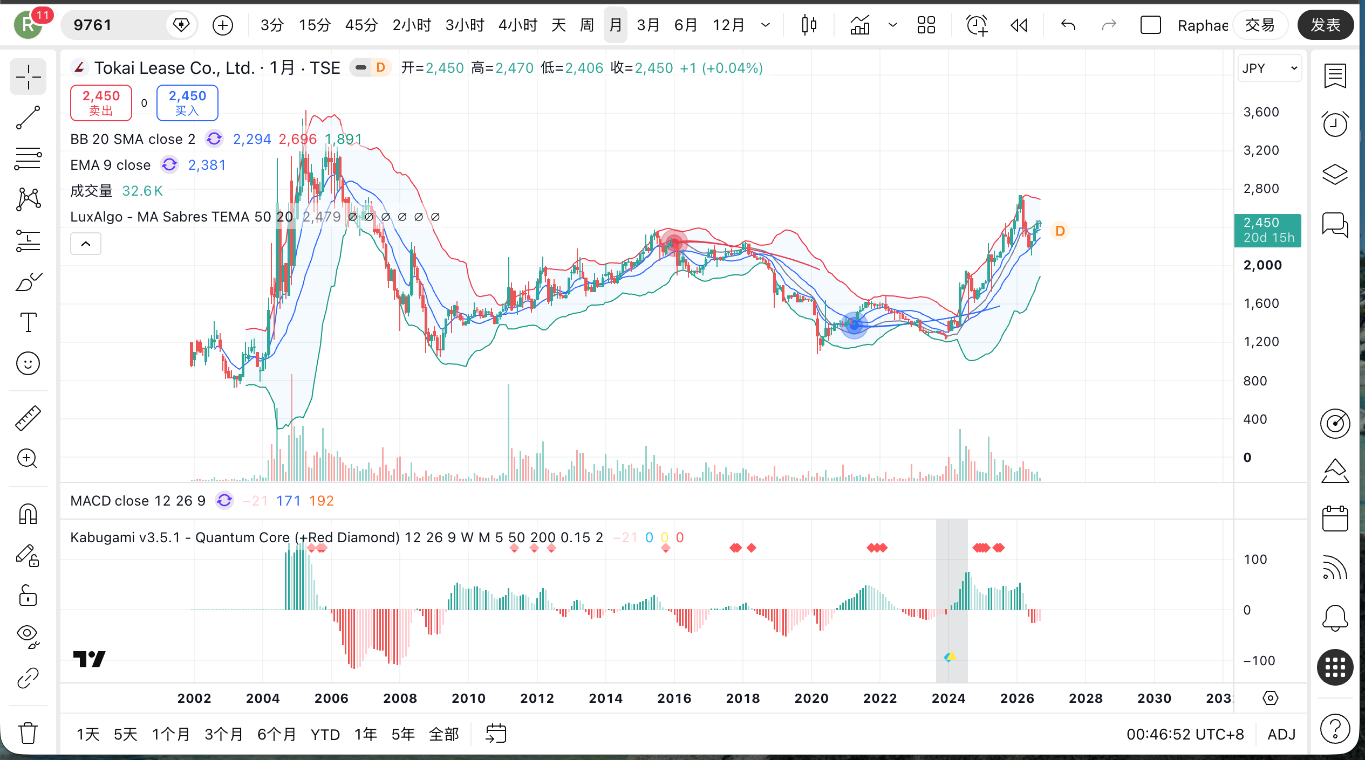The width and height of the screenshot is (1365, 760).
Task: Open the price scale settings gear
Action: 1271,699
